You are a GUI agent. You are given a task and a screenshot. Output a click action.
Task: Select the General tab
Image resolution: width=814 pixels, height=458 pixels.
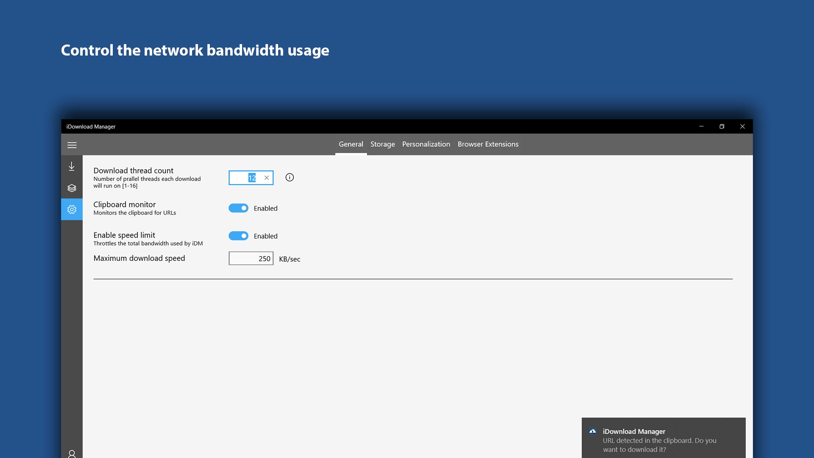[x=351, y=144]
